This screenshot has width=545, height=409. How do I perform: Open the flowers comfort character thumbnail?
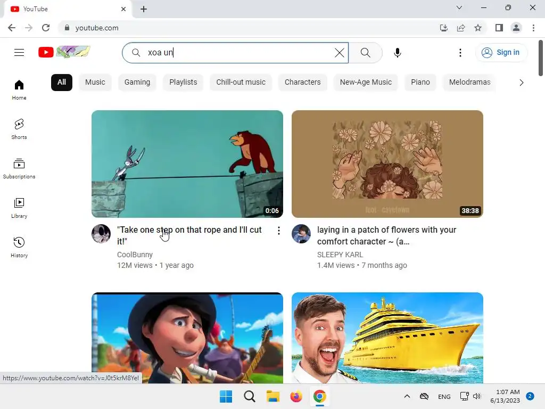pyautogui.click(x=387, y=164)
